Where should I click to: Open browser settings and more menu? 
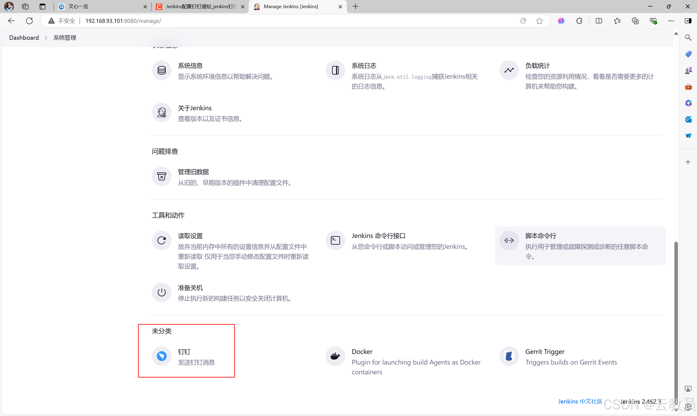coord(671,21)
